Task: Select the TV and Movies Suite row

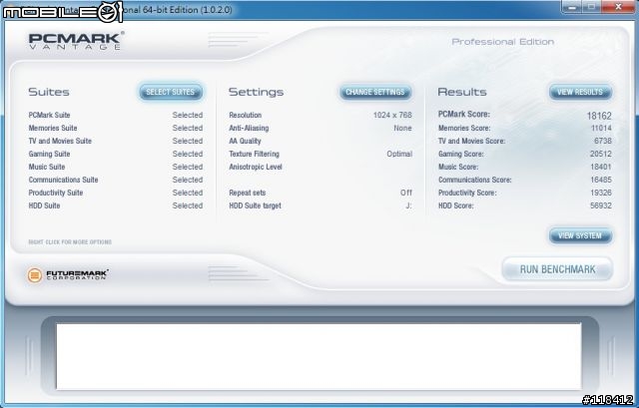Action: (x=116, y=141)
